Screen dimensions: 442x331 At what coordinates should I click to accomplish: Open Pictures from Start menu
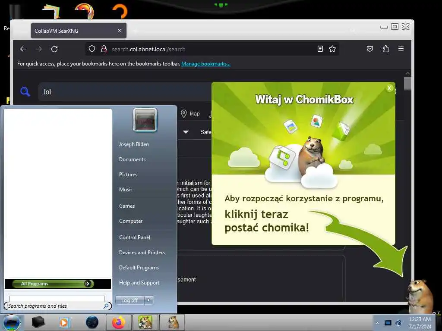click(128, 175)
